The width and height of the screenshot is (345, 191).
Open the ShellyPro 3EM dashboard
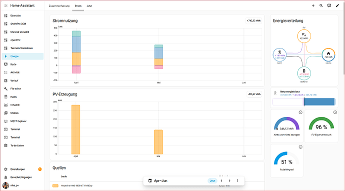(x=22, y=24)
